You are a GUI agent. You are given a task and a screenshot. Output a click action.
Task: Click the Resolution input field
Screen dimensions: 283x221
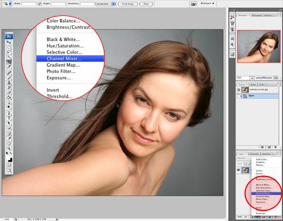87,3
